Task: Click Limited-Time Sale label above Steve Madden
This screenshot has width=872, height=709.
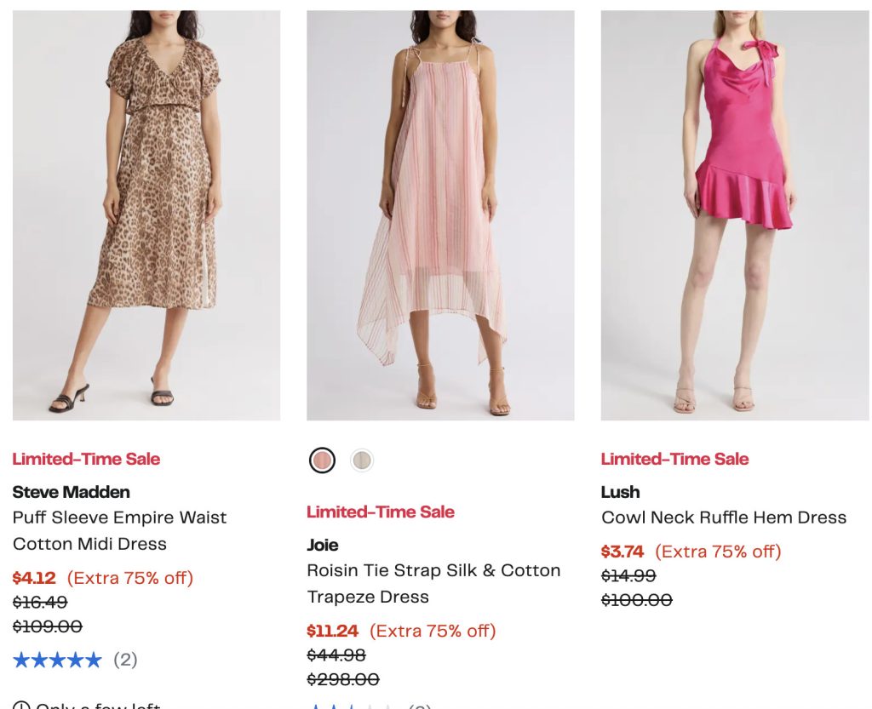Action: pyautogui.click(x=86, y=459)
